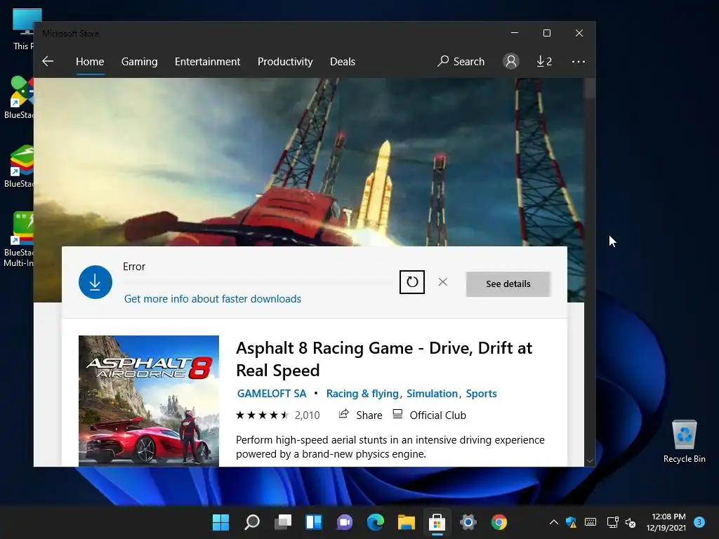Open the clock showing 12:08 PM
This screenshot has height=539, width=719.
[x=666, y=522]
